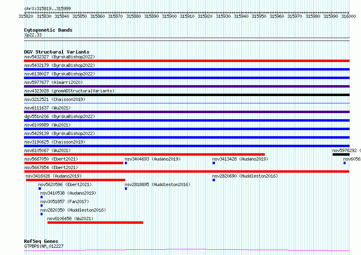361x255 pixels.
Task: Select nsv3190625 (Chaisson2019) label
Action: click(x=55, y=142)
